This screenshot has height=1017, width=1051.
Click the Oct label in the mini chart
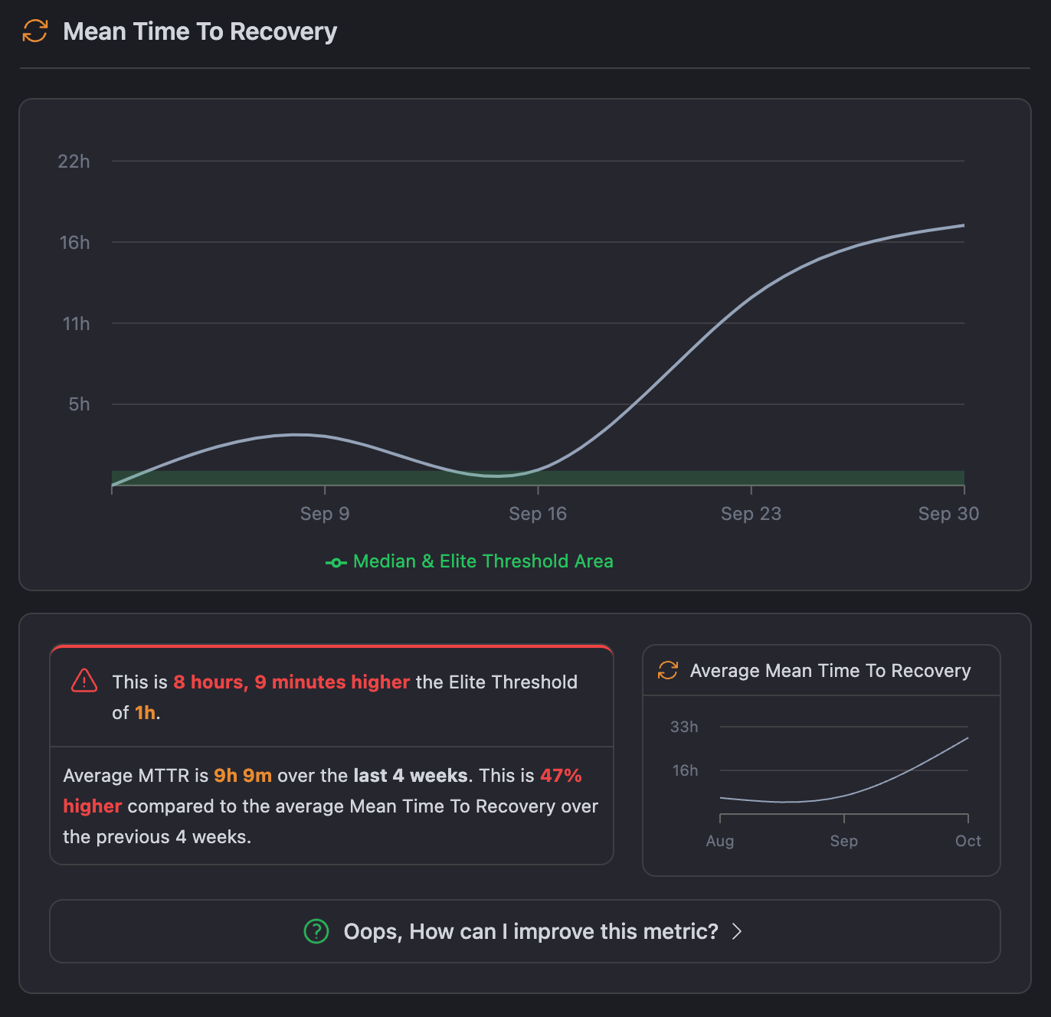pos(968,841)
